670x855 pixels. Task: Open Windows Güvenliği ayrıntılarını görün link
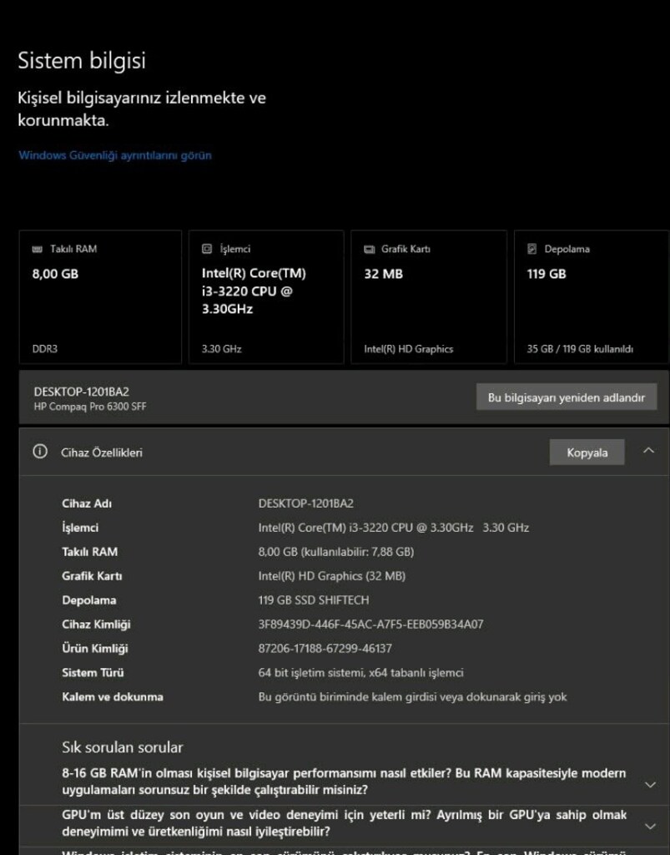coord(115,155)
